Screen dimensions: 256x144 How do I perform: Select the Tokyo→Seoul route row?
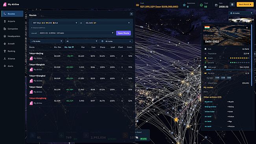[81, 90]
